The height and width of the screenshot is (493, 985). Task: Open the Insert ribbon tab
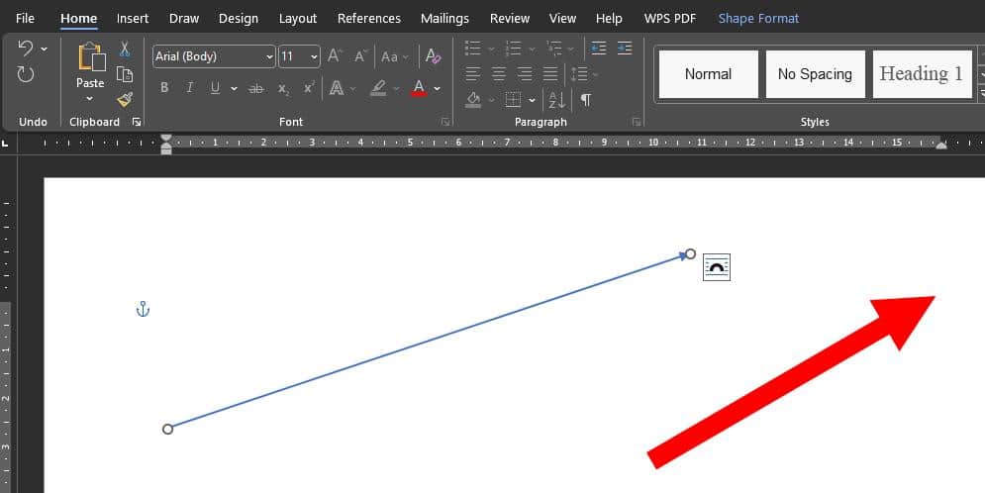(x=133, y=18)
